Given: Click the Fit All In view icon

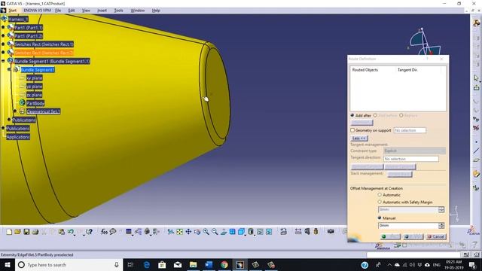Looking at the screenshot, I should (x=179, y=232).
